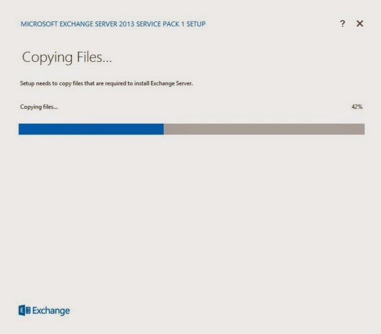Click the word "Files..." in the large heading
Image resolution: width=381 pixels, height=334 pixels.
coord(91,58)
